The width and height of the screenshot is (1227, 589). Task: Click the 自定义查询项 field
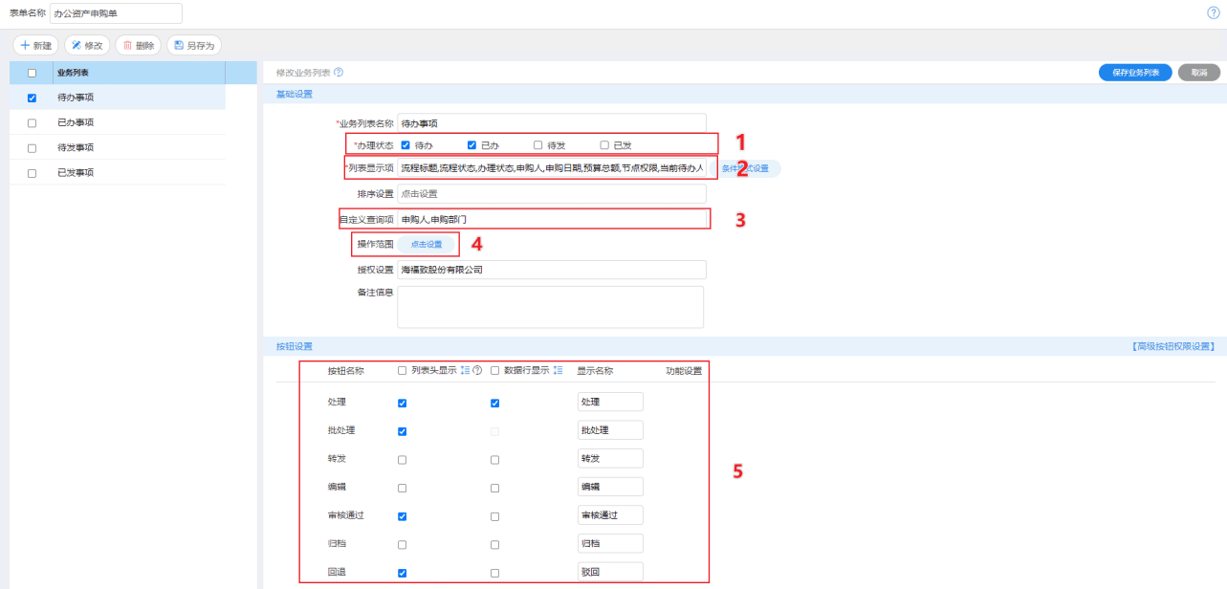(552, 219)
